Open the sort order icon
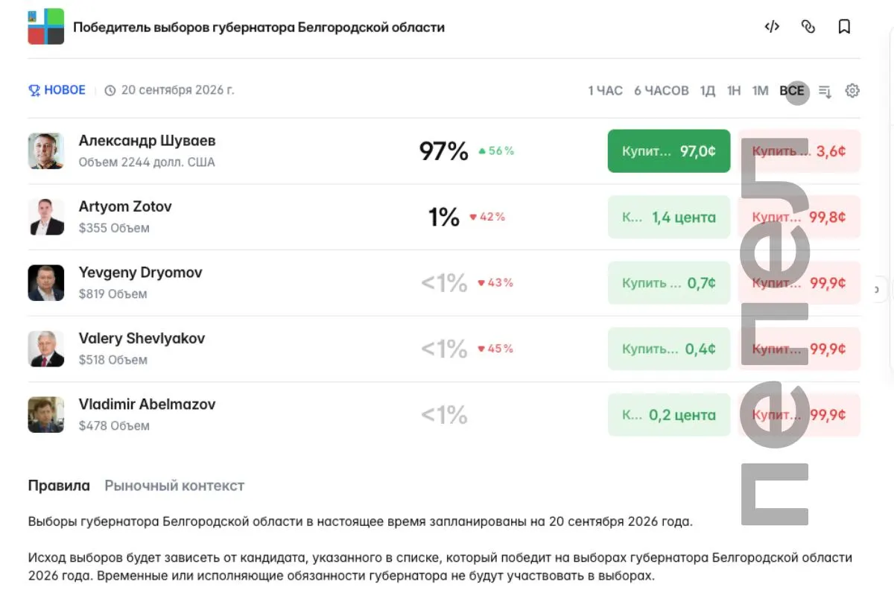894x596 pixels. pyautogui.click(x=825, y=91)
